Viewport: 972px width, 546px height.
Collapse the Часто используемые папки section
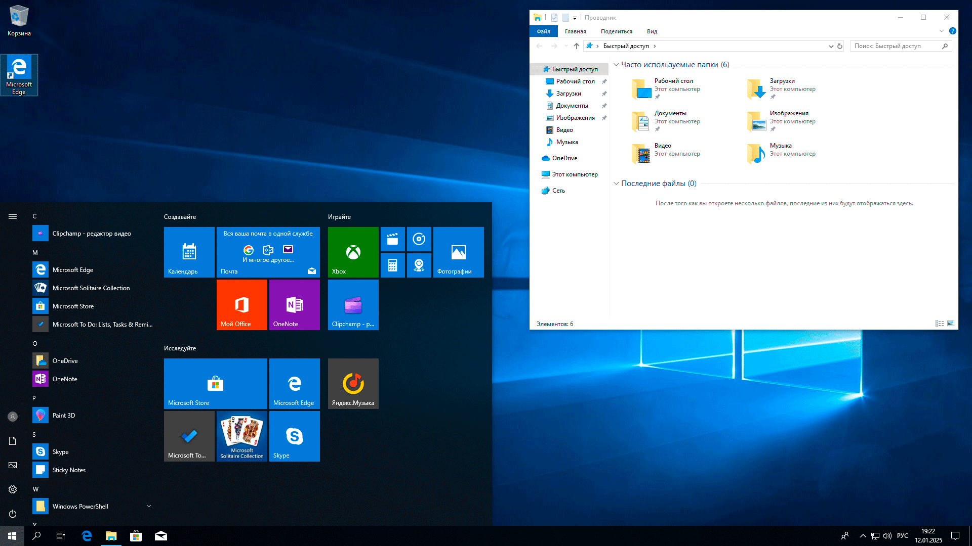[x=616, y=65]
